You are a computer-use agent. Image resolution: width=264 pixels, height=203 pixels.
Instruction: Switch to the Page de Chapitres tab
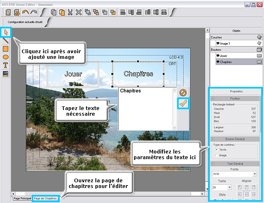click(45, 199)
